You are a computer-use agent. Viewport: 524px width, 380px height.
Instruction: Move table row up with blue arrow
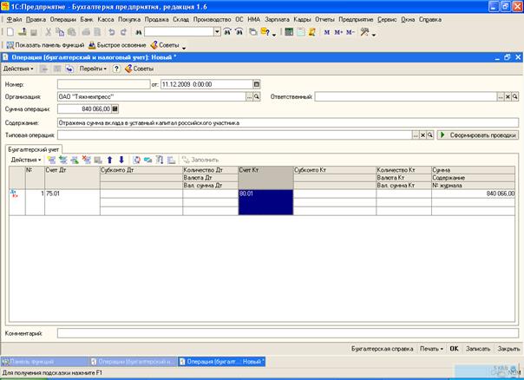[110, 160]
